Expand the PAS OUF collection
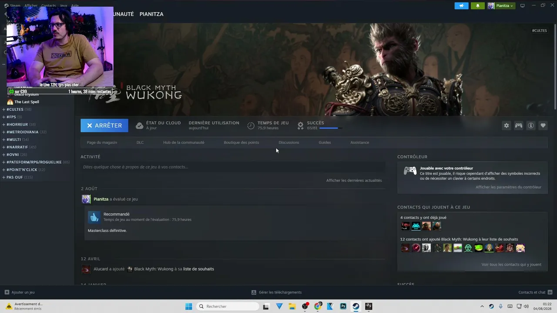The image size is (557, 313). pos(4,177)
